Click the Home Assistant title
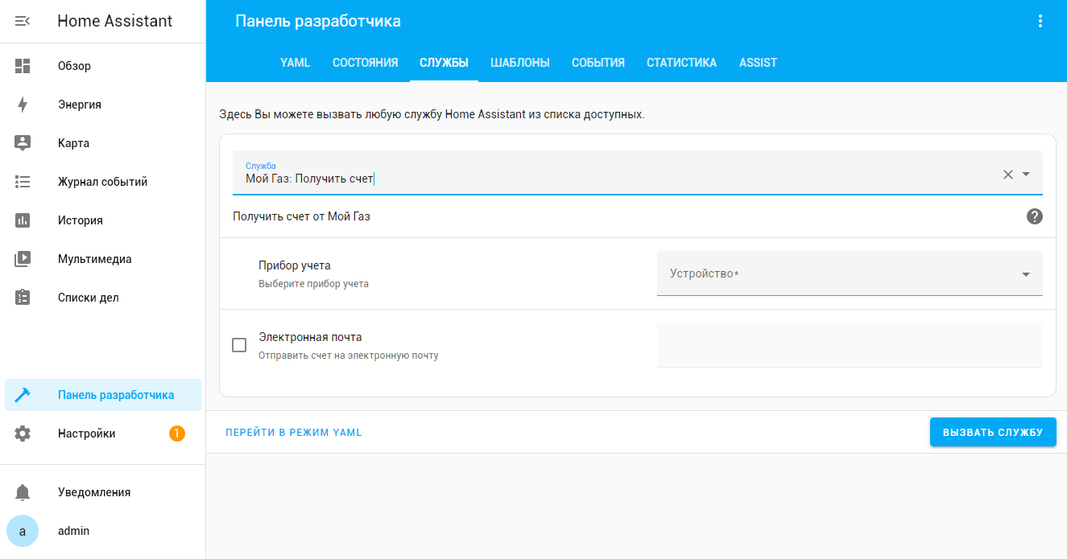The height and width of the screenshot is (559, 1067). point(115,21)
